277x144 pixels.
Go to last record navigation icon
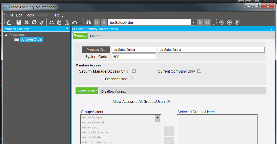point(207,23)
